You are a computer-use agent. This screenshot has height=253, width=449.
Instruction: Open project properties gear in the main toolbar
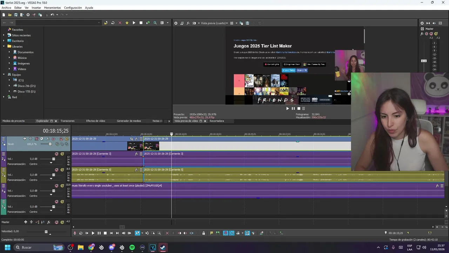tap(28, 15)
